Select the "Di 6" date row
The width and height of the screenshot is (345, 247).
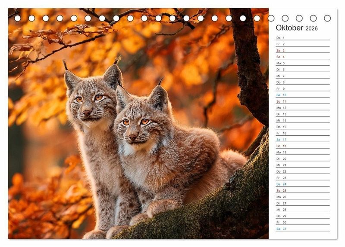tap(303, 70)
